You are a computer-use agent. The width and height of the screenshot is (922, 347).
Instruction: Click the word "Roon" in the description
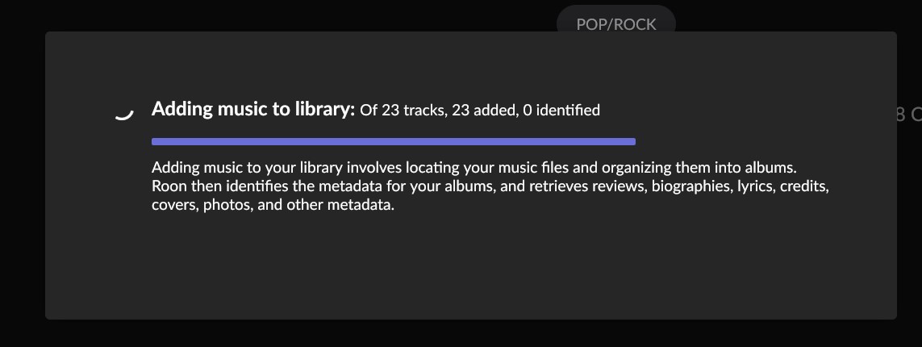point(169,187)
